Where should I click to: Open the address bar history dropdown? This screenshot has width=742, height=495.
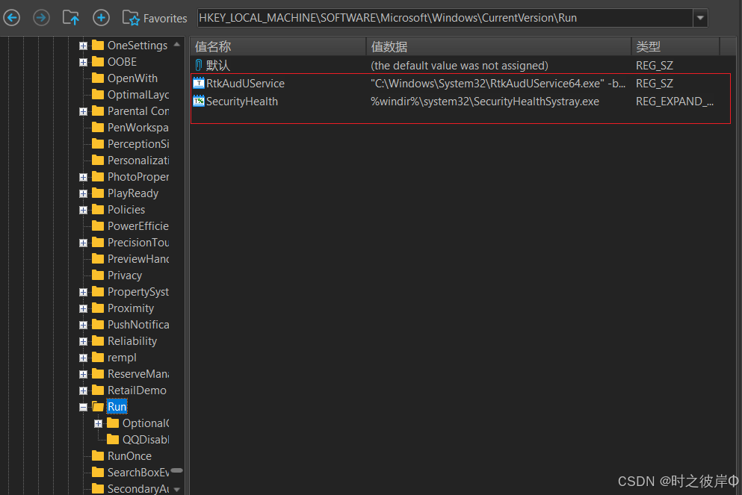[700, 19]
